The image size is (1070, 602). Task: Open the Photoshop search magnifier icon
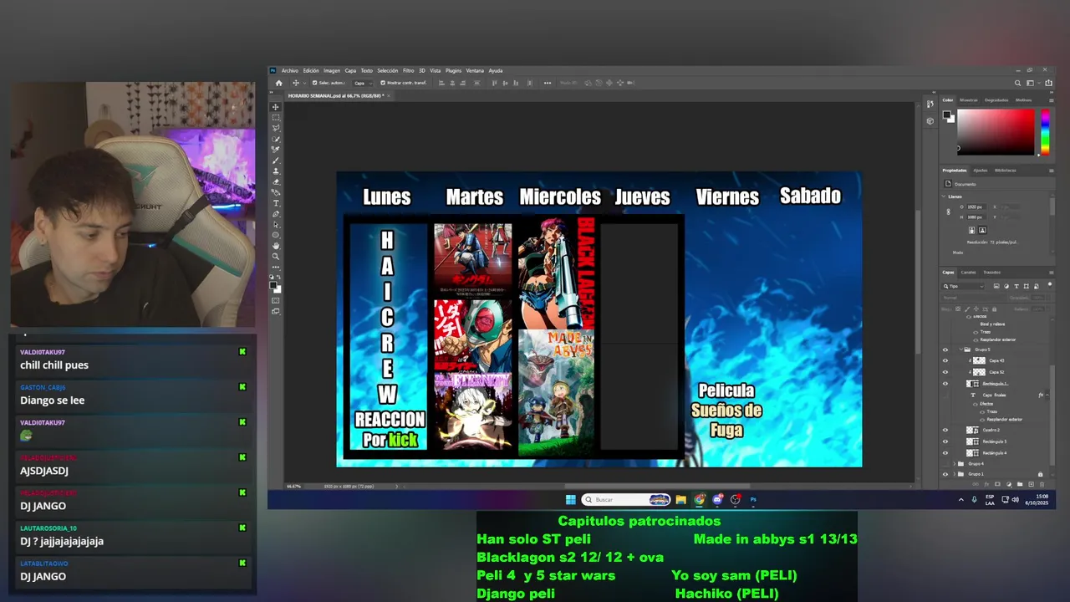(x=1017, y=83)
